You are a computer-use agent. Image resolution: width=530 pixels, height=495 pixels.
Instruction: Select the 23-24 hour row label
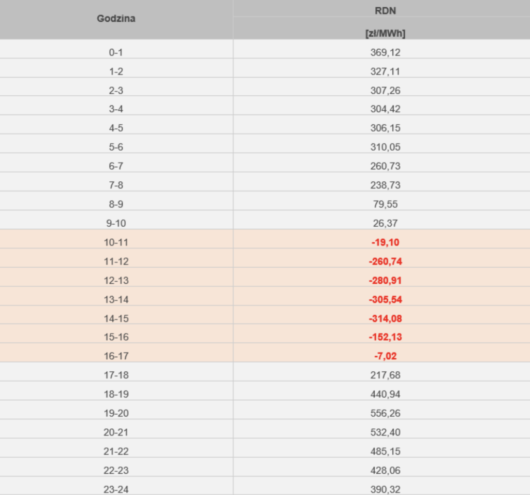116,489
